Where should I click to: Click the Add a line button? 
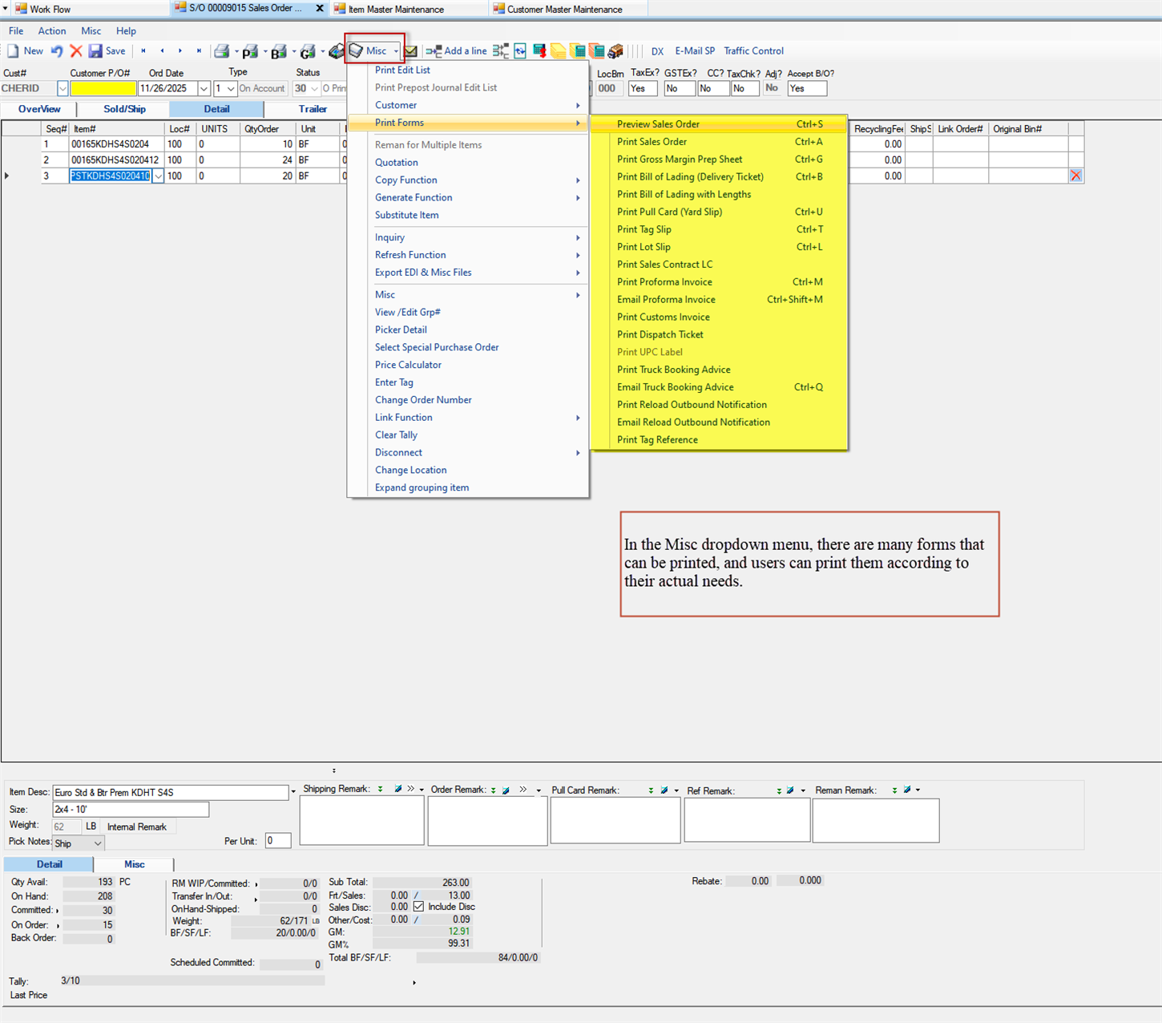[x=457, y=51]
